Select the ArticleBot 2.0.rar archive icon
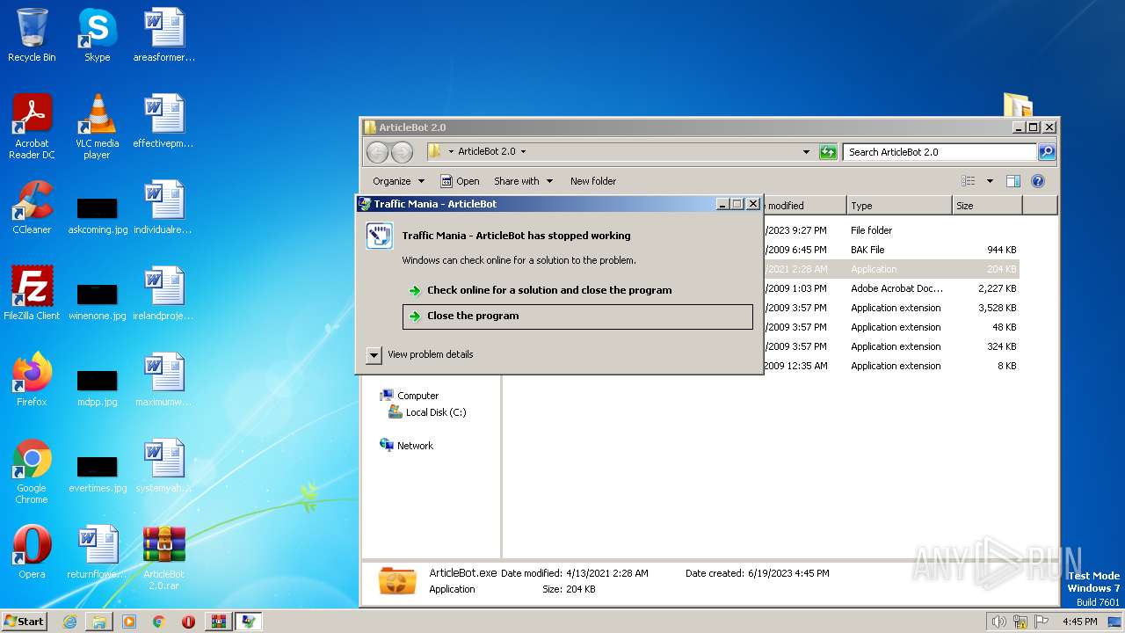 163,557
